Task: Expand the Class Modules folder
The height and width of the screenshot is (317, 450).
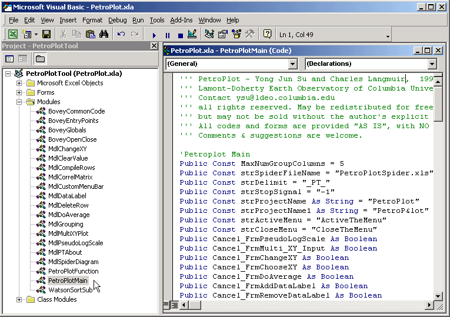Action: (x=19, y=299)
